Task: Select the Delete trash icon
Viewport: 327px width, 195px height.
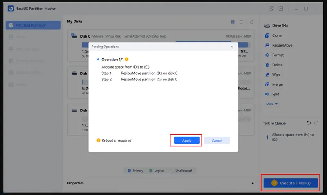Action: tap(267, 65)
